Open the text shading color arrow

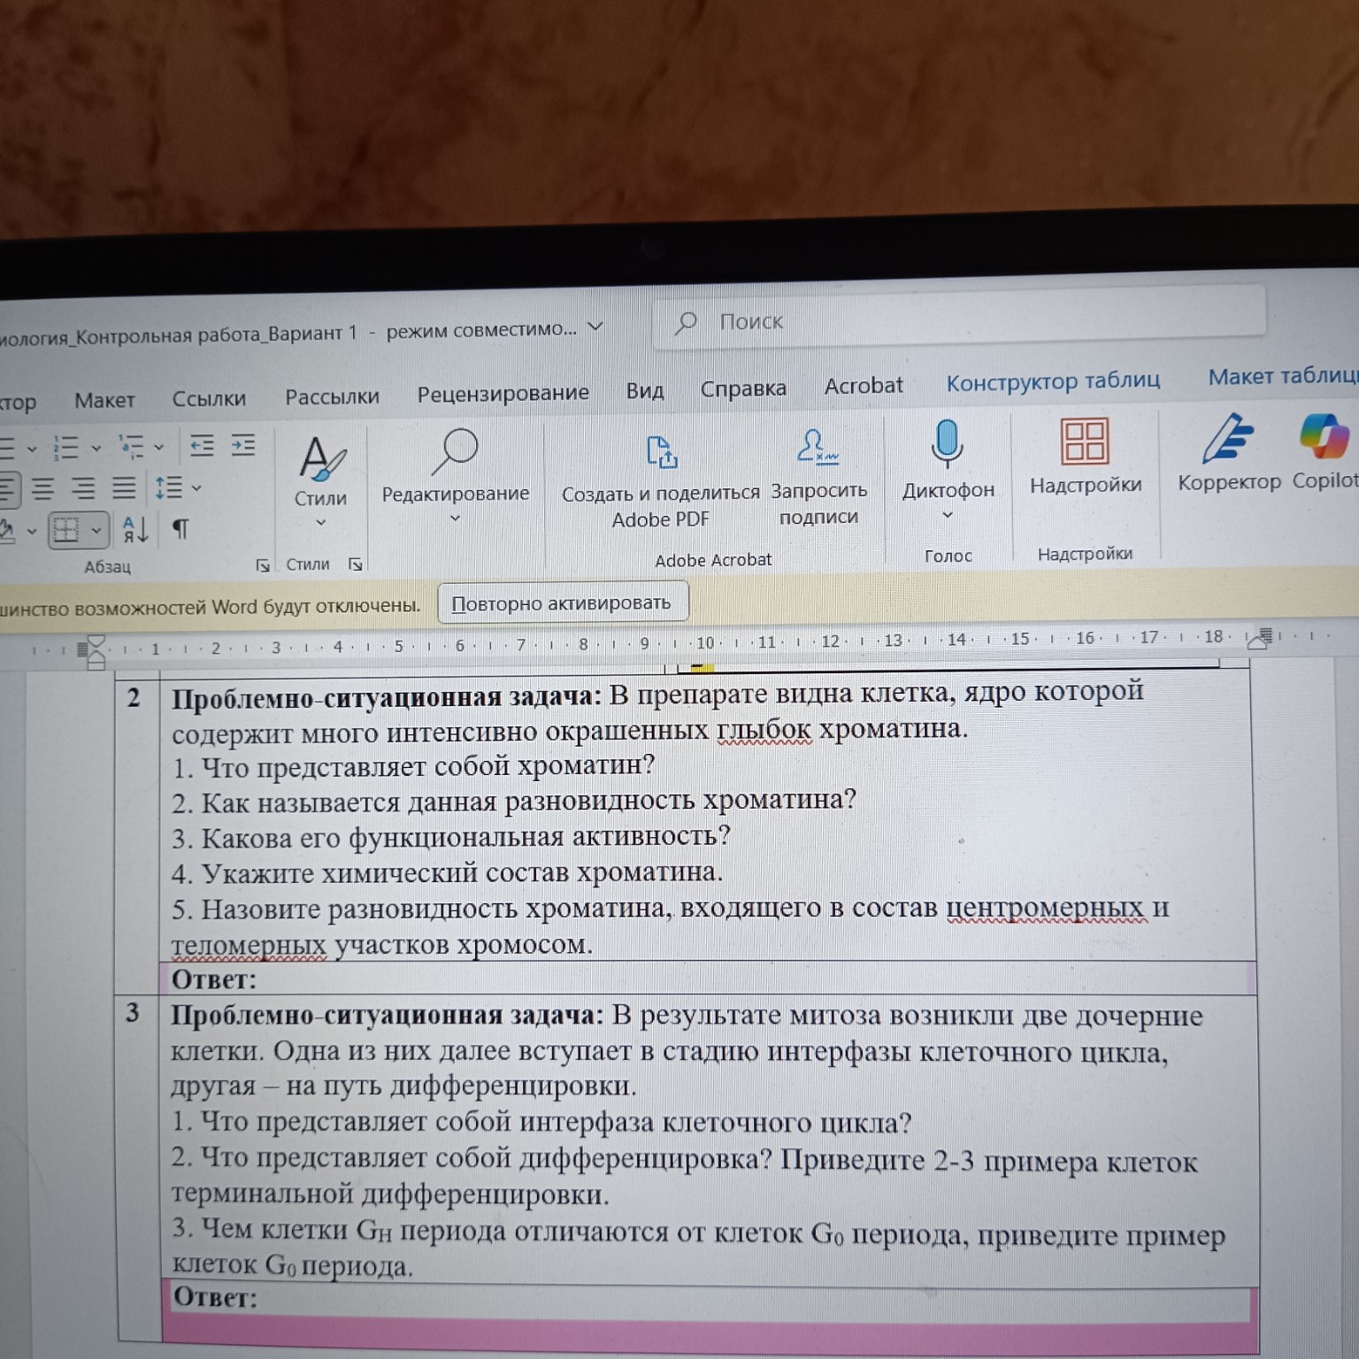pos(32,531)
